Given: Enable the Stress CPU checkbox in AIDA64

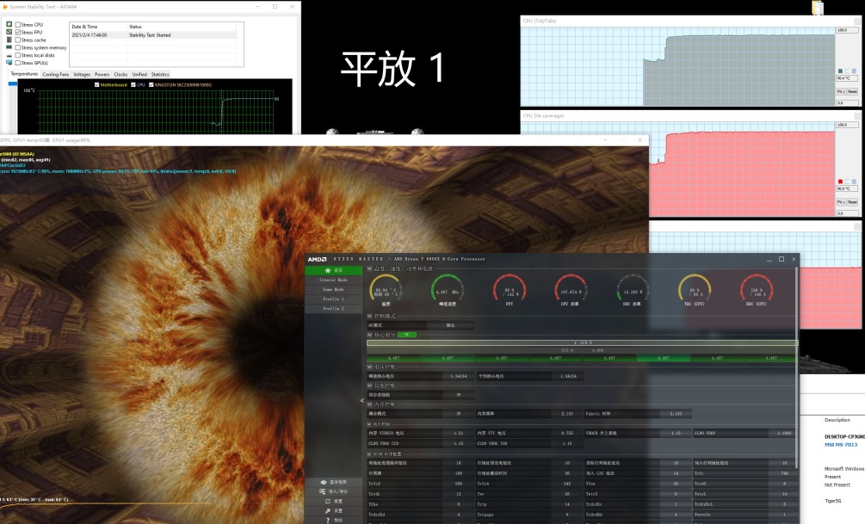Looking at the screenshot, I should coord(18,25).
